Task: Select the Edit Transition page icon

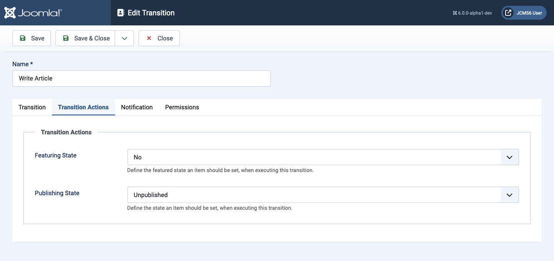Action: click(121, 12)
